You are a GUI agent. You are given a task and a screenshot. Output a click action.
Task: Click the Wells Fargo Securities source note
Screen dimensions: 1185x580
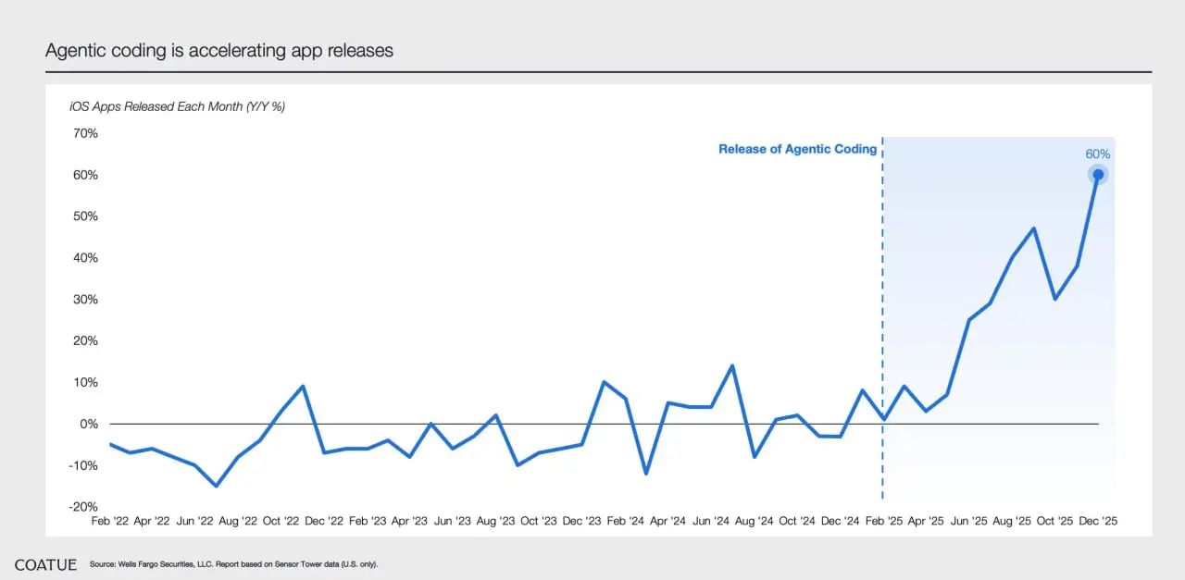(234, 564)
